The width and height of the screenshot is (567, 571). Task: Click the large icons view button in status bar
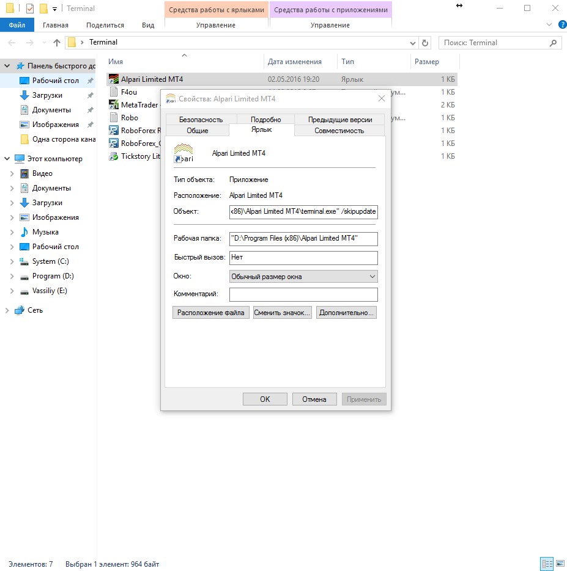pyautogui.click(x=560, y=564)
